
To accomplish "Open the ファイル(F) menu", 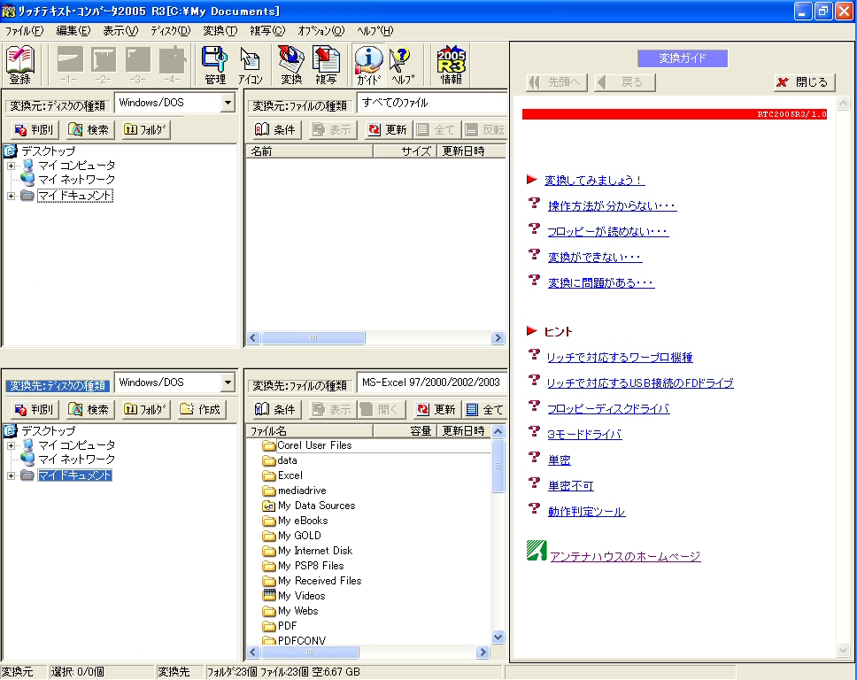I will (x=24, y=31).
